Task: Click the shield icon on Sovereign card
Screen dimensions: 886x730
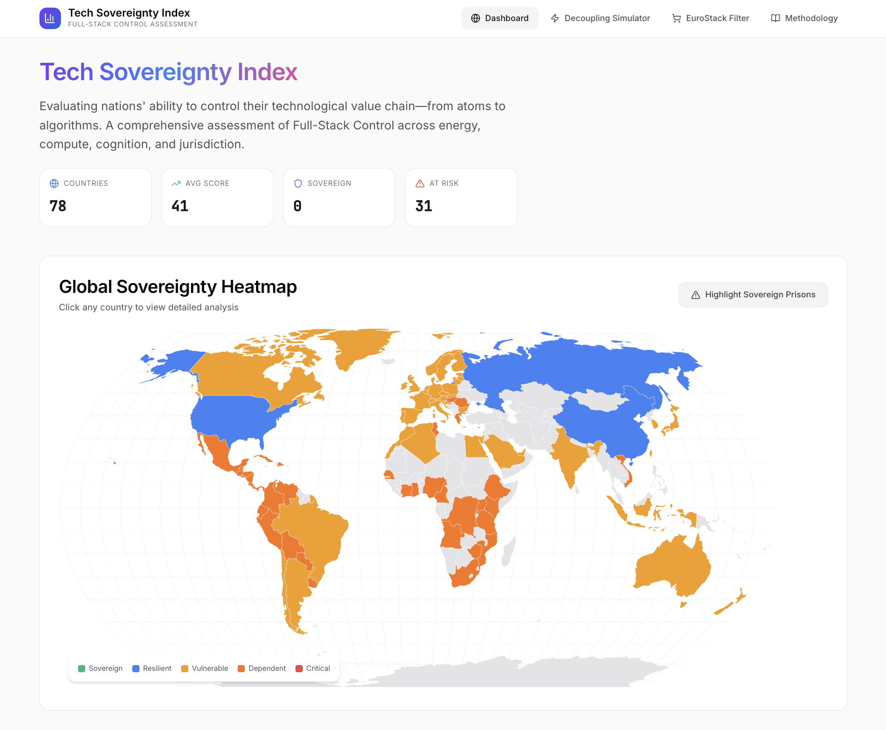Action: tap(298, 183)
